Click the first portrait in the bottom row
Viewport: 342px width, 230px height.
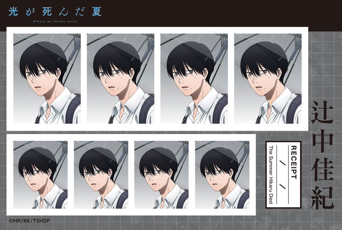(x=40, y=175)
